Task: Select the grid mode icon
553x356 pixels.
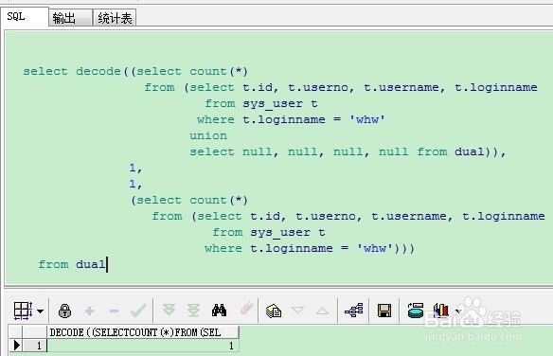Action: click(23, 311)
